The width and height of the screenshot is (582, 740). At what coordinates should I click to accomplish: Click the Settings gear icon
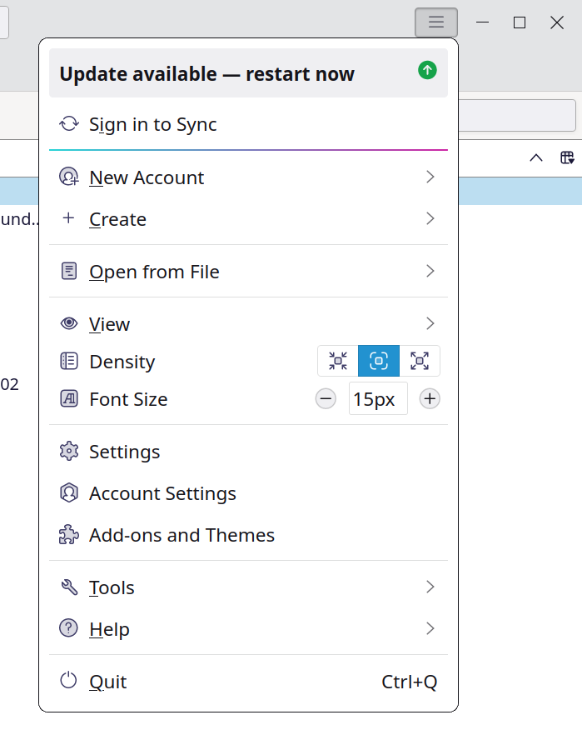[x=68, y=452]
